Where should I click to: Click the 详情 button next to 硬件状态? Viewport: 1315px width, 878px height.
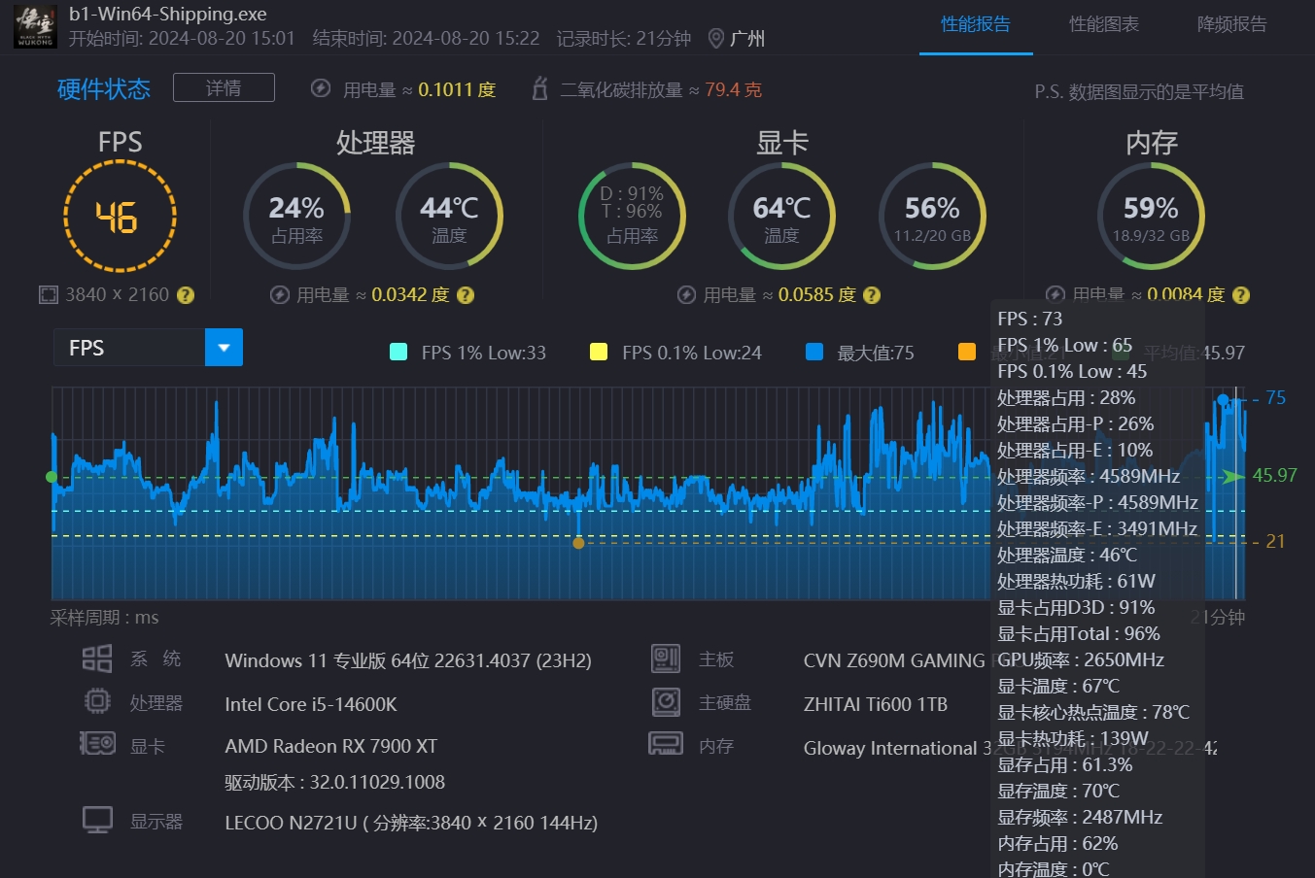point(224,87)
